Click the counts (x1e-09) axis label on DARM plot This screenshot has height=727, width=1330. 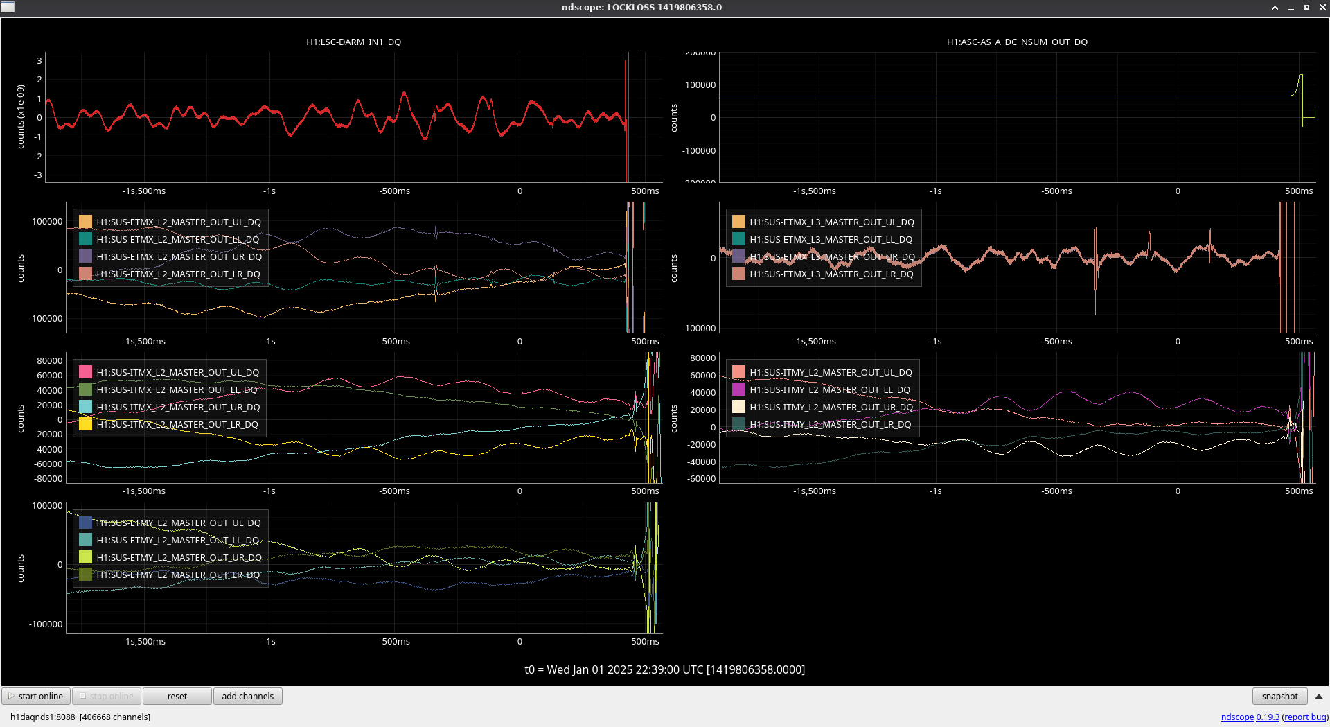tap(21, 116)
